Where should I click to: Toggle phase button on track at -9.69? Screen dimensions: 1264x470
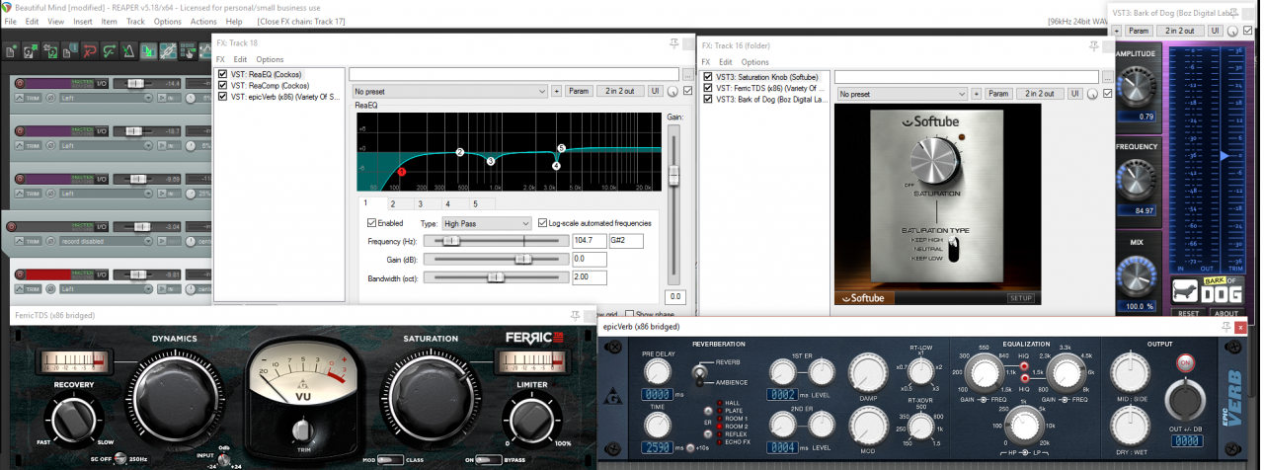coord(50,194)
